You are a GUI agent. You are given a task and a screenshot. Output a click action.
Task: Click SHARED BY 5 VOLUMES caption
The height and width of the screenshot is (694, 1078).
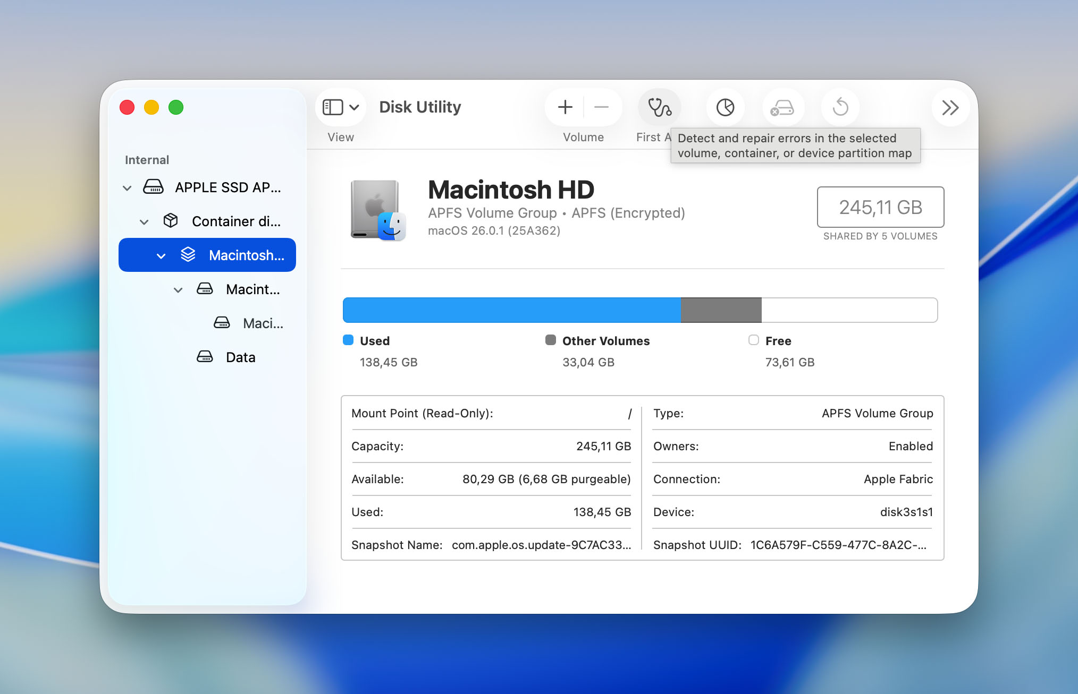(x=880, y=236)
